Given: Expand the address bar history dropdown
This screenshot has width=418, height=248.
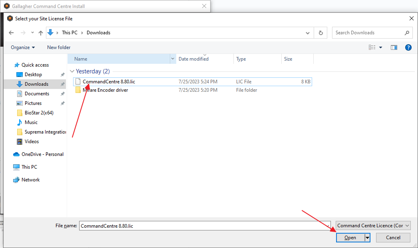Looking at the screenshot, I should (307, 33).
